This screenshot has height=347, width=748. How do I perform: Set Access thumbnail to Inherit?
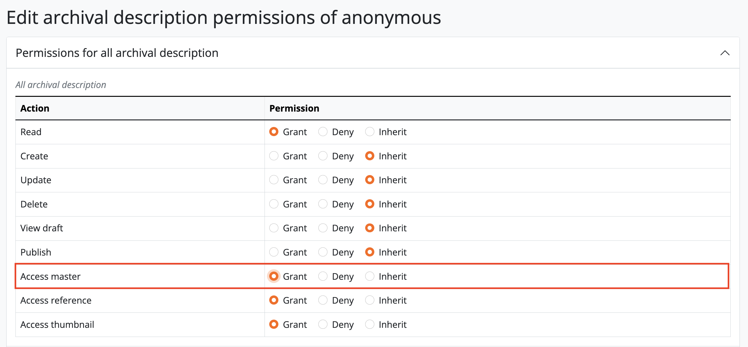tap(370, 324)
